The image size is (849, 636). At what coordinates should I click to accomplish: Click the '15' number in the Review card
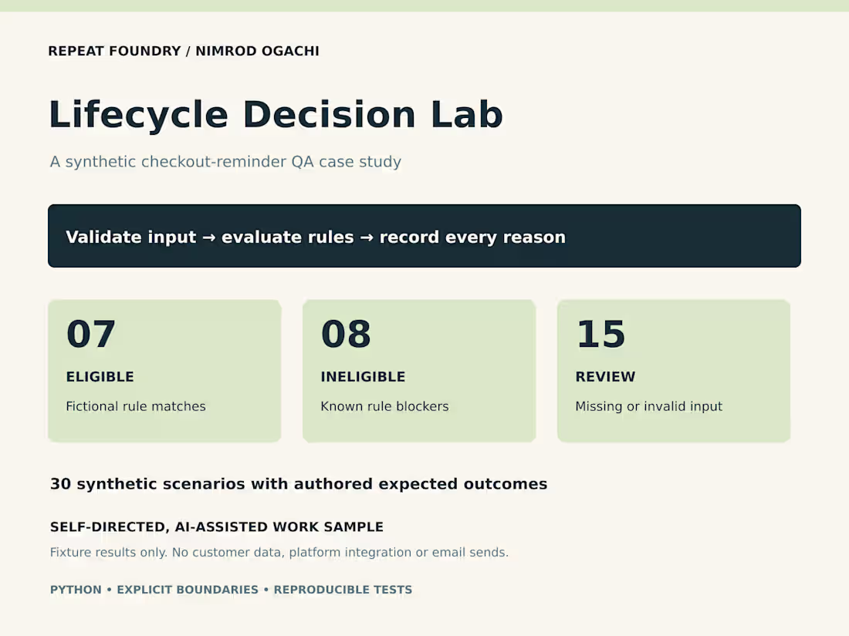[x=600, y=334]
